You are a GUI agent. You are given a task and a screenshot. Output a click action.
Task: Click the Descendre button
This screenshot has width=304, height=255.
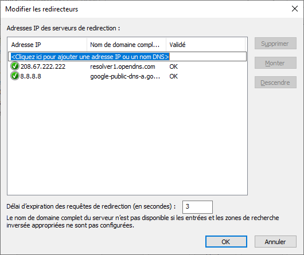pos(275,83)
